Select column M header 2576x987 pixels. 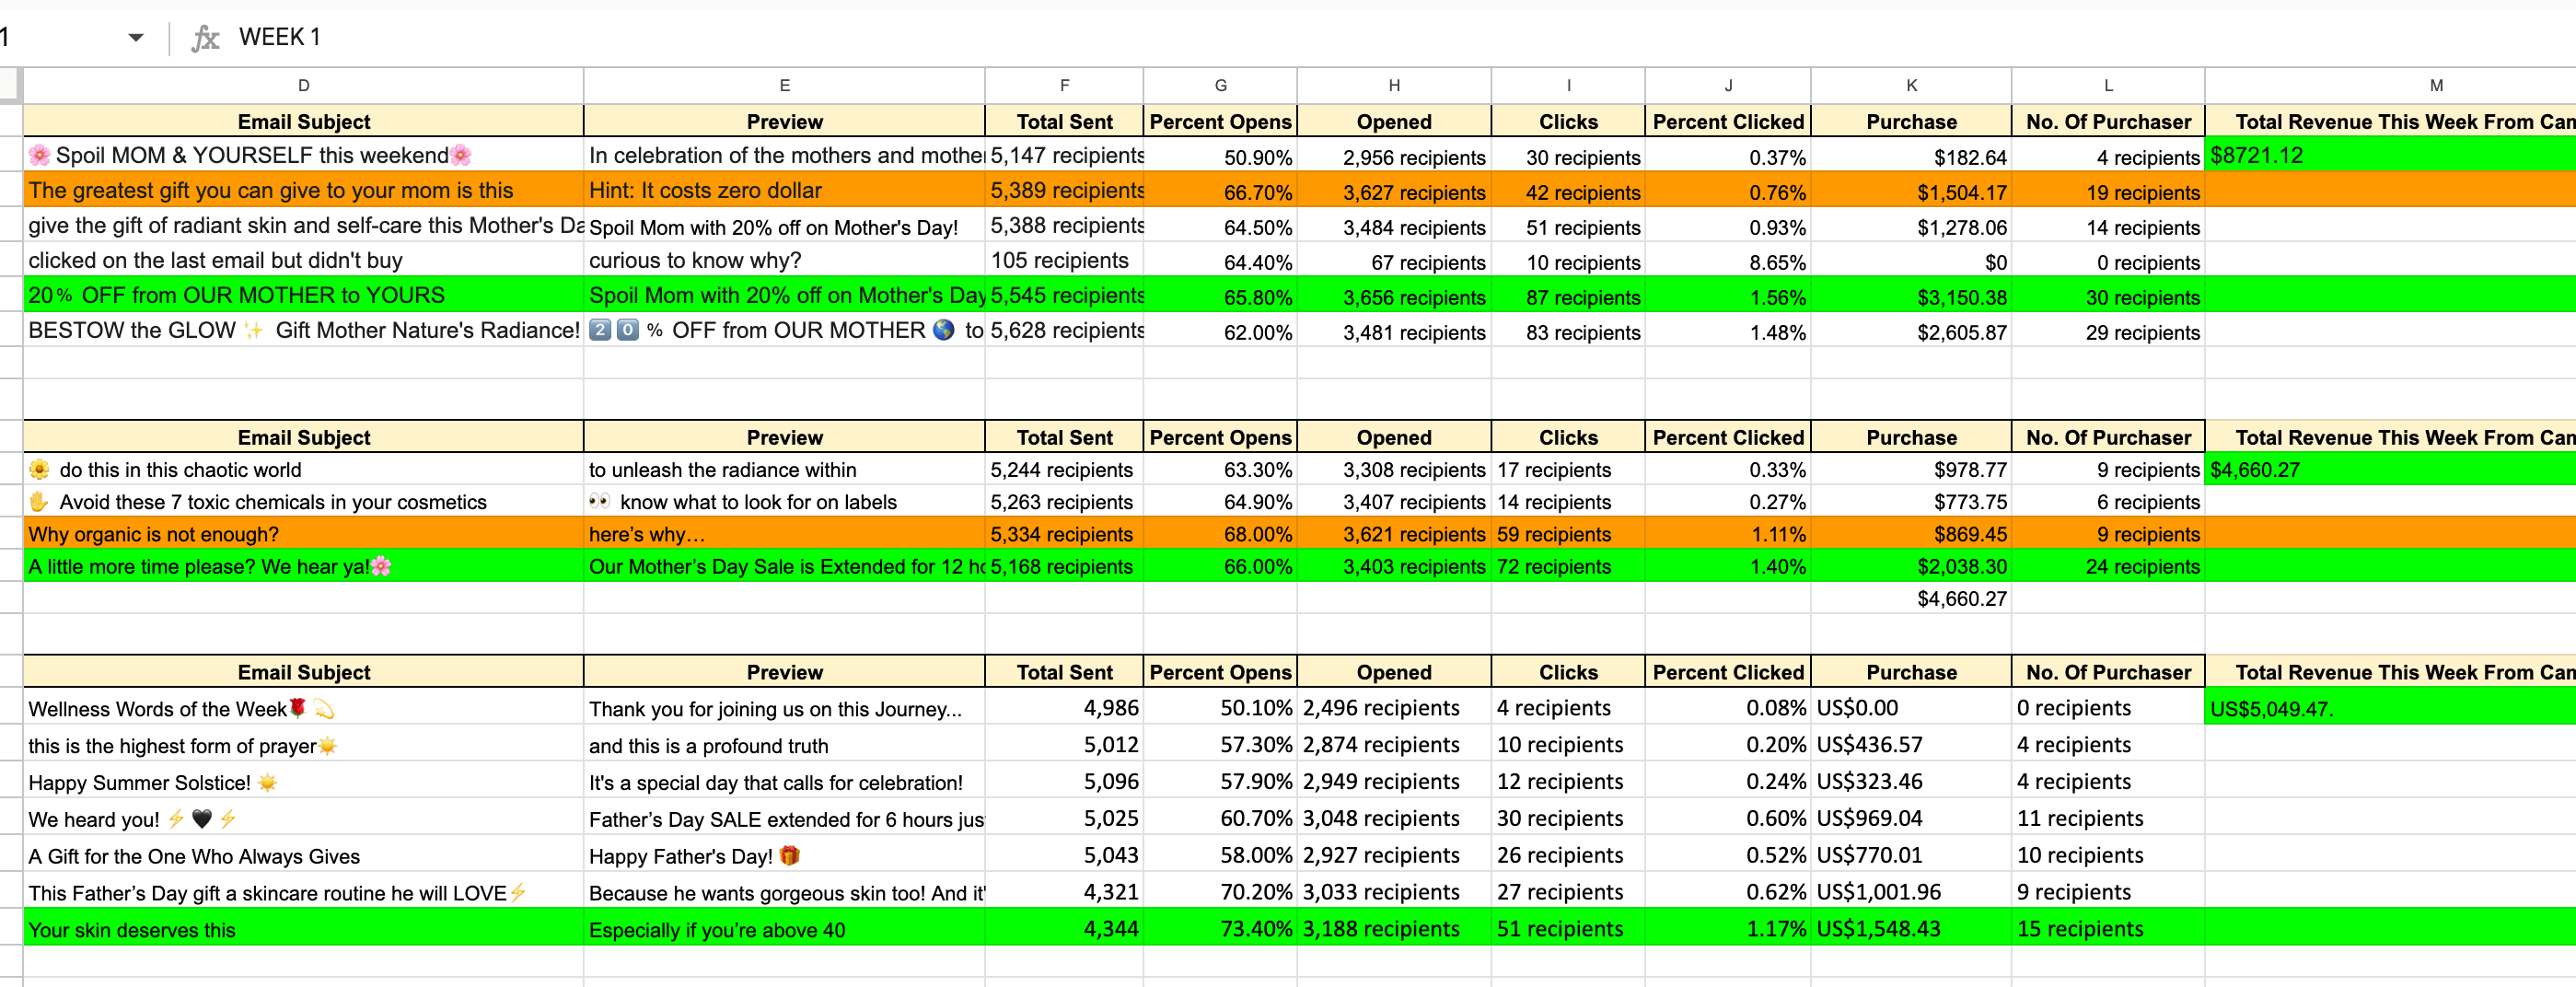coord(2435,86)
